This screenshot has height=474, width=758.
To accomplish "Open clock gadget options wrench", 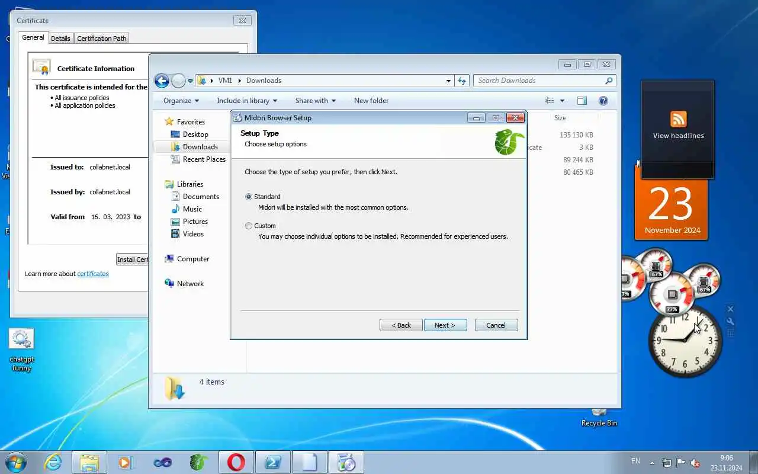I will tap(730, 321).
